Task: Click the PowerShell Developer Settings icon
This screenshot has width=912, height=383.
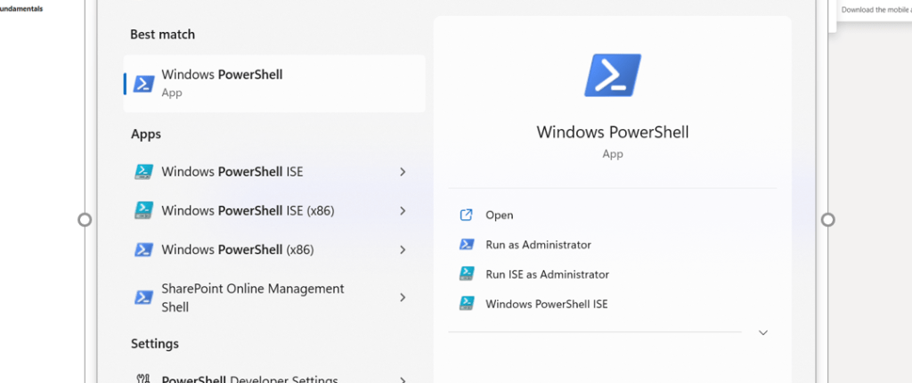Action: [x=143, y=379]
